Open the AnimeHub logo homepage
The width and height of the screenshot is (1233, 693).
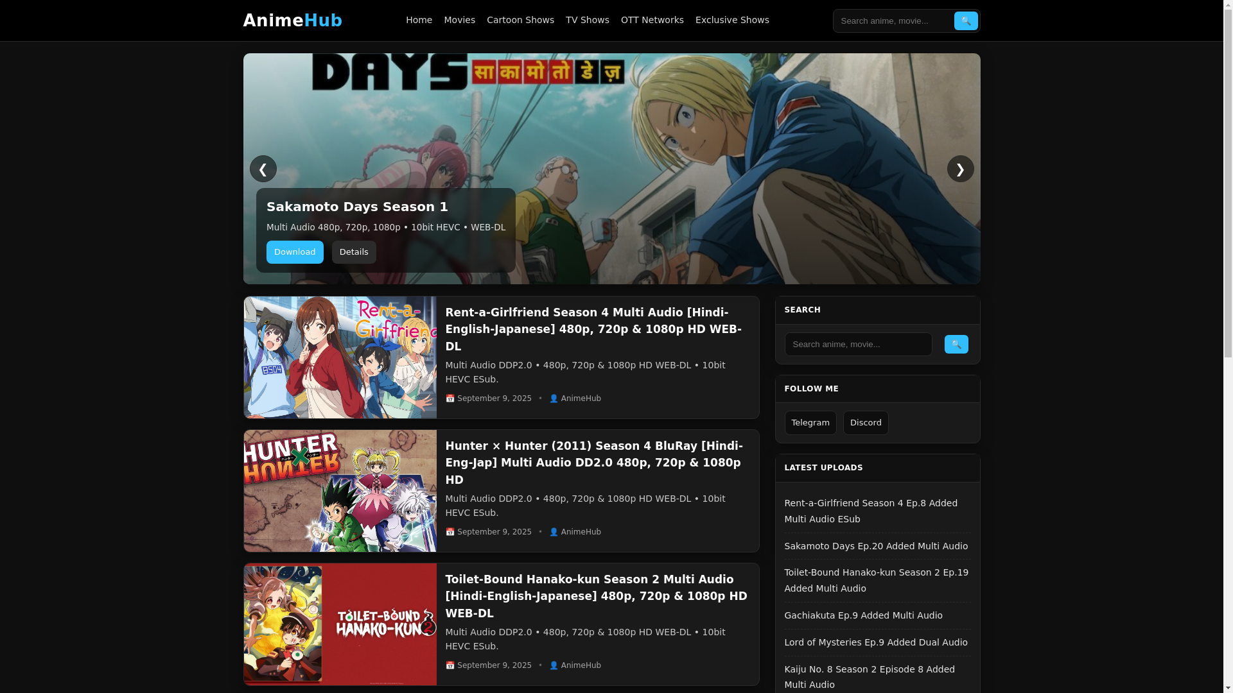292,21
